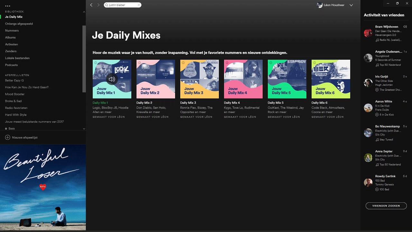Click the green Daily Mix 1 title
Image resolution: width=412 pixels, height=232 pixels.
click(x=100, y=103)
